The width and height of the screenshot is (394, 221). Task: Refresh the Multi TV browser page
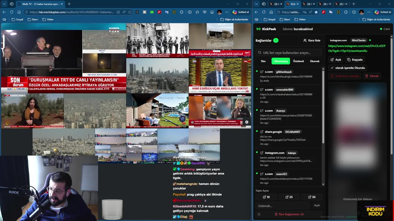pyautogui.click(x=11, y=12)
